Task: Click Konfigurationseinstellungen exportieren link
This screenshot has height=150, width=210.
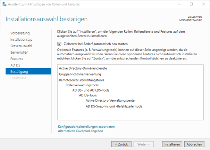Action: point(86,127)
